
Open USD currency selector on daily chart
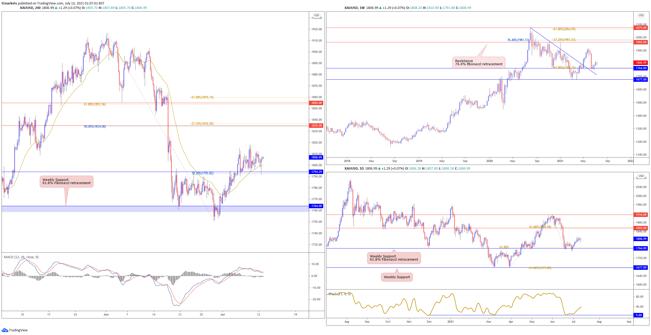point(641,176)
